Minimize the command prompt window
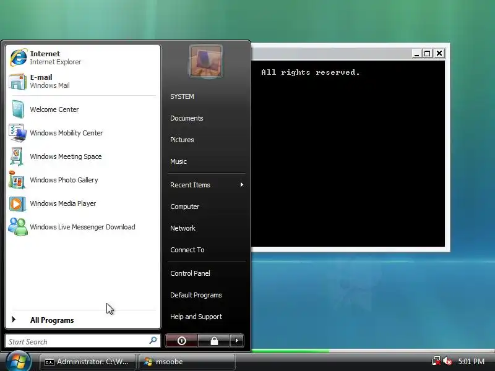495x371 pixels. (x=416, y=54)
